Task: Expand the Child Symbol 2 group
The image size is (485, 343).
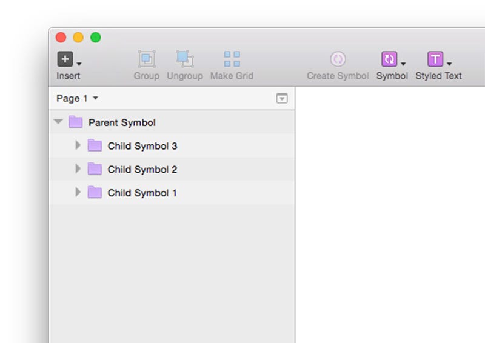Action: click(78, 168)
